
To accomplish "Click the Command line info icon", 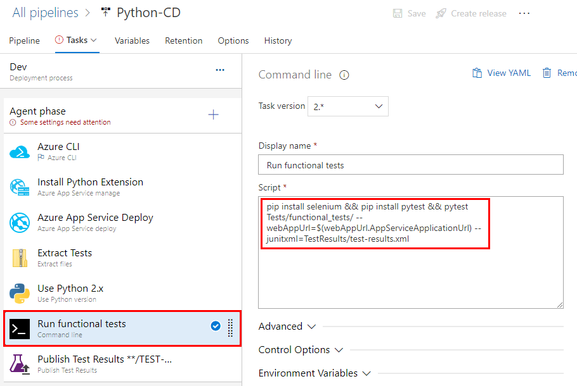I will pos(344,75).
